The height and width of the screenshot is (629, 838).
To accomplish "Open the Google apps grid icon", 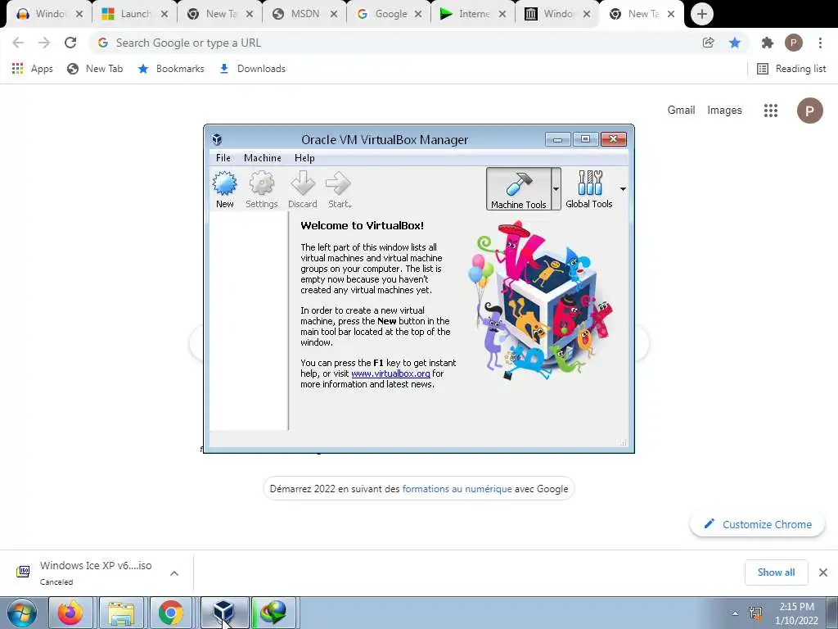I will (770, 111).
